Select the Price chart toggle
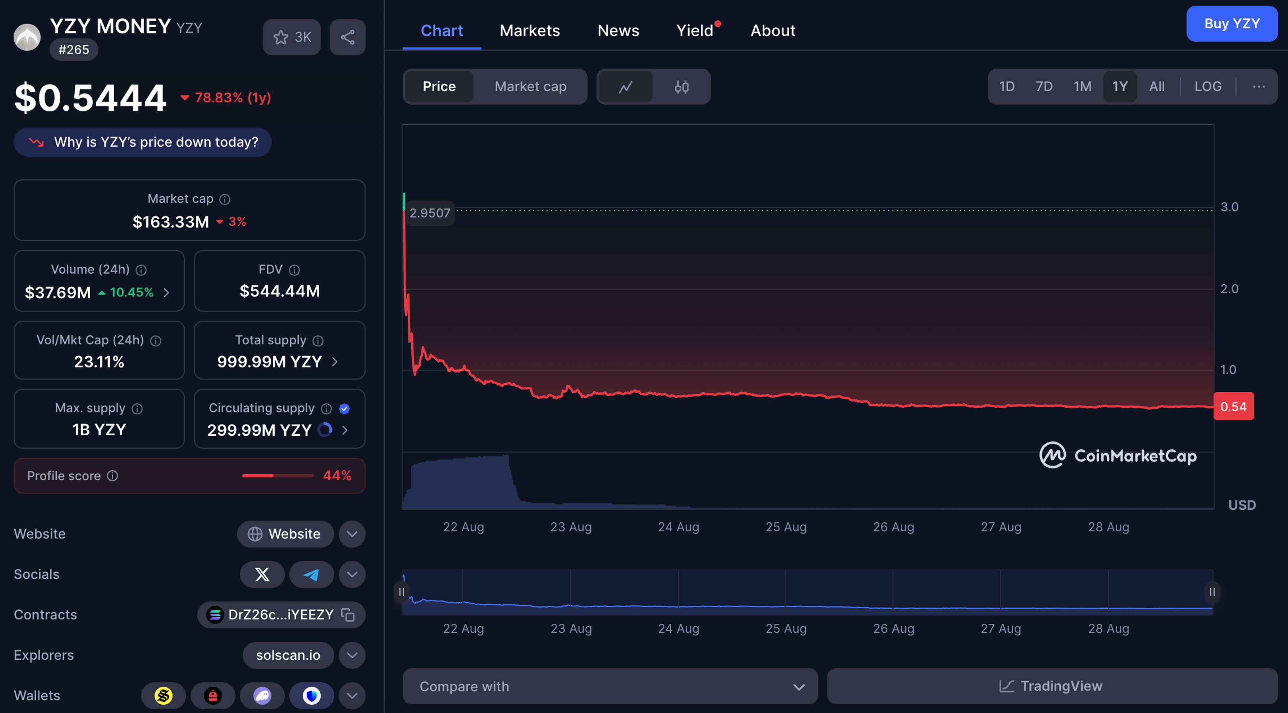 (x=439, y=87)
